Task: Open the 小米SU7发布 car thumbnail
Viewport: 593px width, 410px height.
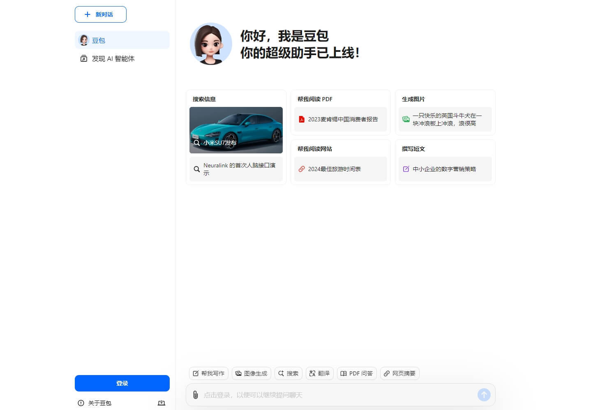Action: click(236, 130)
